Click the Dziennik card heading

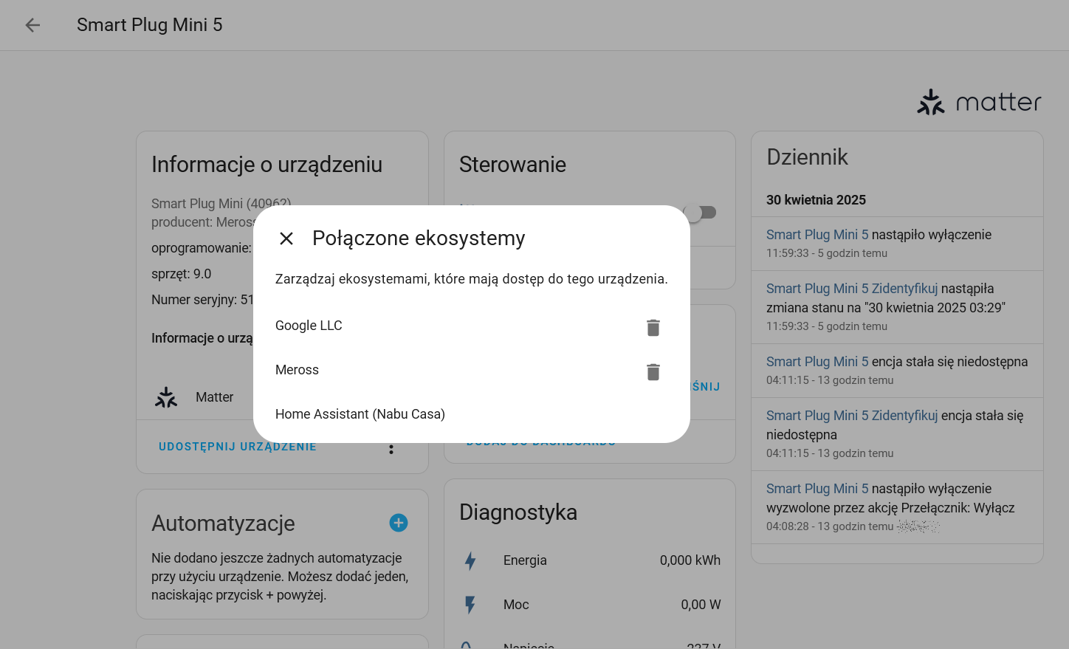(x=808, y=157)
